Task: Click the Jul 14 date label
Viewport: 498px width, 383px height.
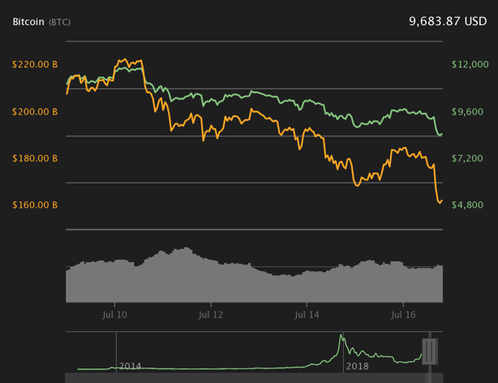Action: [x=307, y=315]
